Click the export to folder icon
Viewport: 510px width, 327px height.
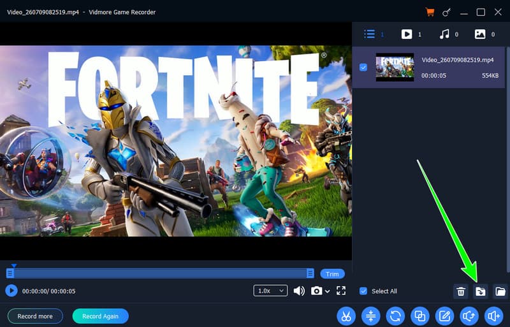point(481,291)
